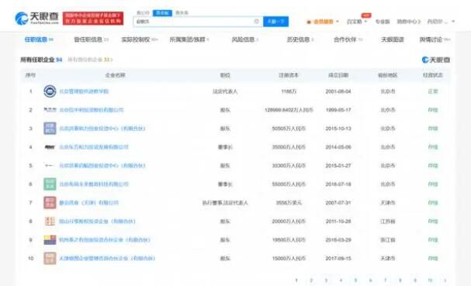Click the 3556万美元 capital cell
This screenshot has width=471, height=286.
[289, 203]
